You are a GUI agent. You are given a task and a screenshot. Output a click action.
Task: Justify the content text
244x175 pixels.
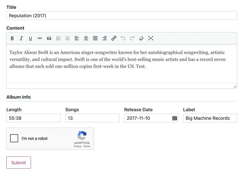pyautogui.click(x=95, y=38)
